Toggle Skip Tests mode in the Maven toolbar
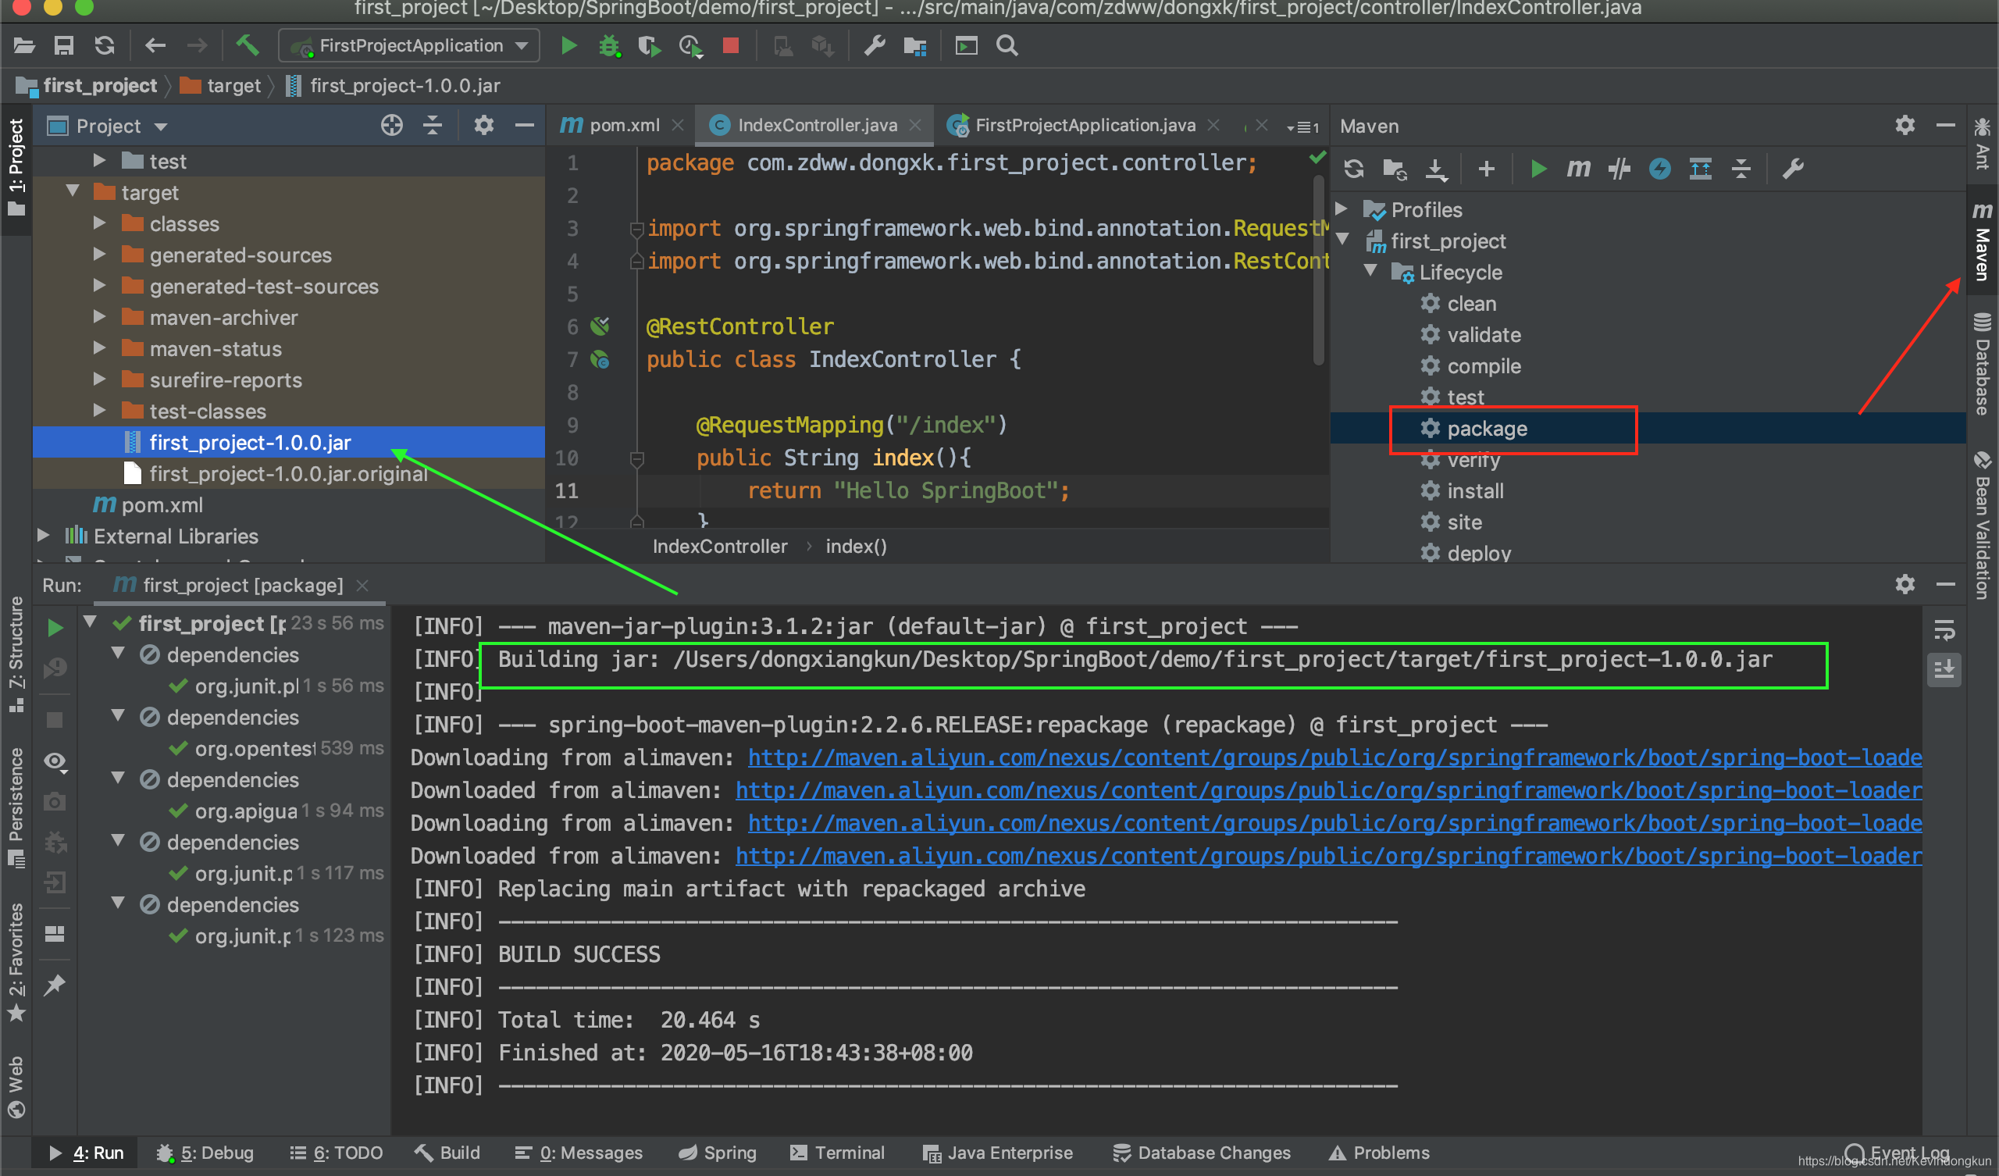This screenshot has height=1176, width=1999. (x=1659, y=168)
